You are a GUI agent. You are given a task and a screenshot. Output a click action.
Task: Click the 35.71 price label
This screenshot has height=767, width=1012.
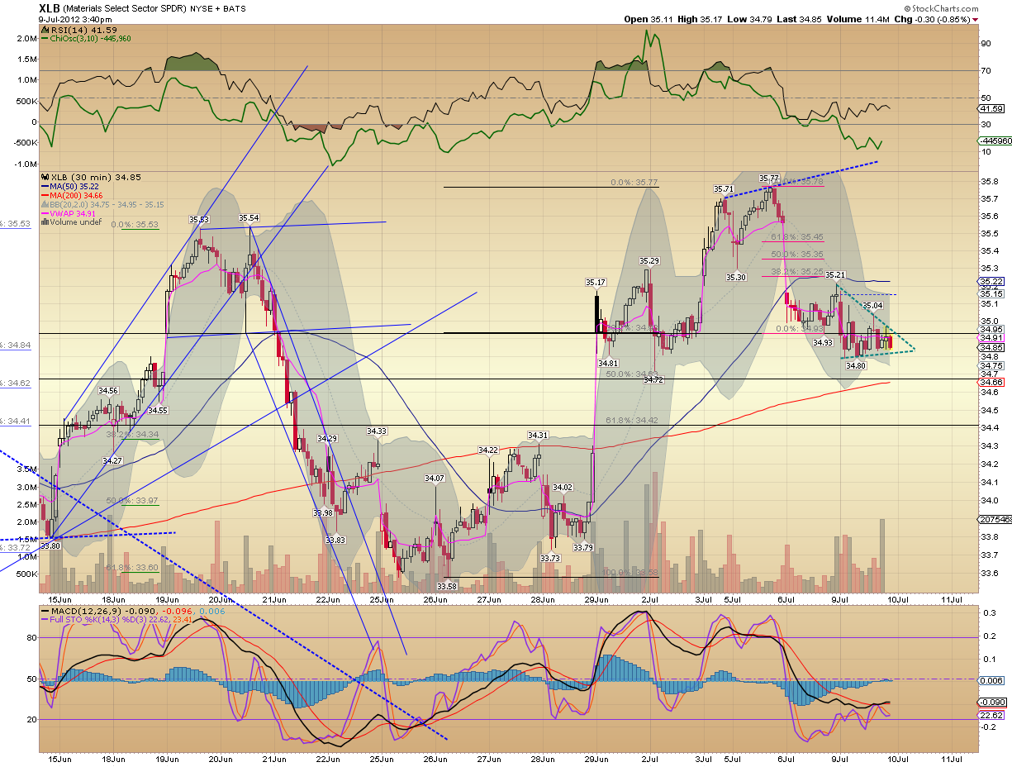click(x=725, y=189)
